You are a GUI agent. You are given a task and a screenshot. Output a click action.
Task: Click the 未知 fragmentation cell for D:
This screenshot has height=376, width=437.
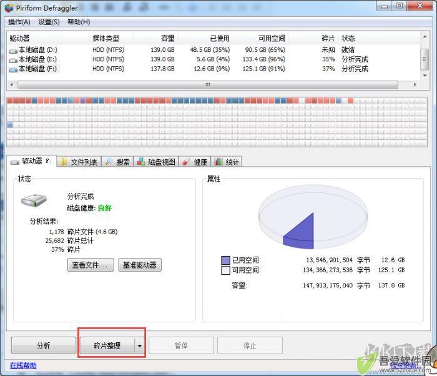point(328,50)
